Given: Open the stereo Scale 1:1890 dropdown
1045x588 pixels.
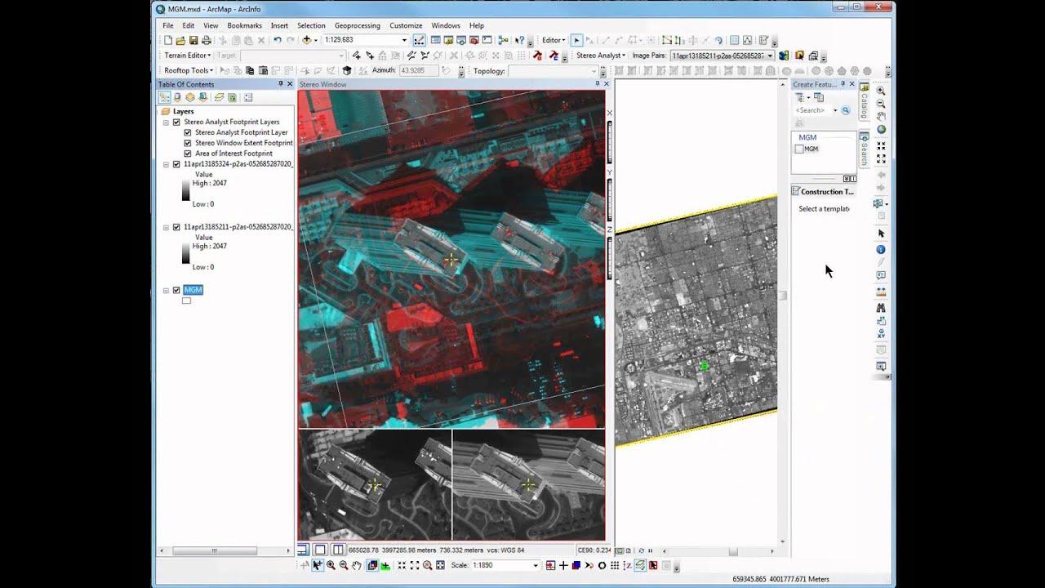Looking at the screenshot, I should click(x=536, y=565).
